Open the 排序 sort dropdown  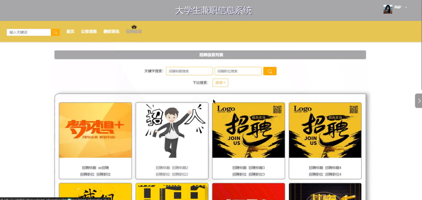point(220,83)
